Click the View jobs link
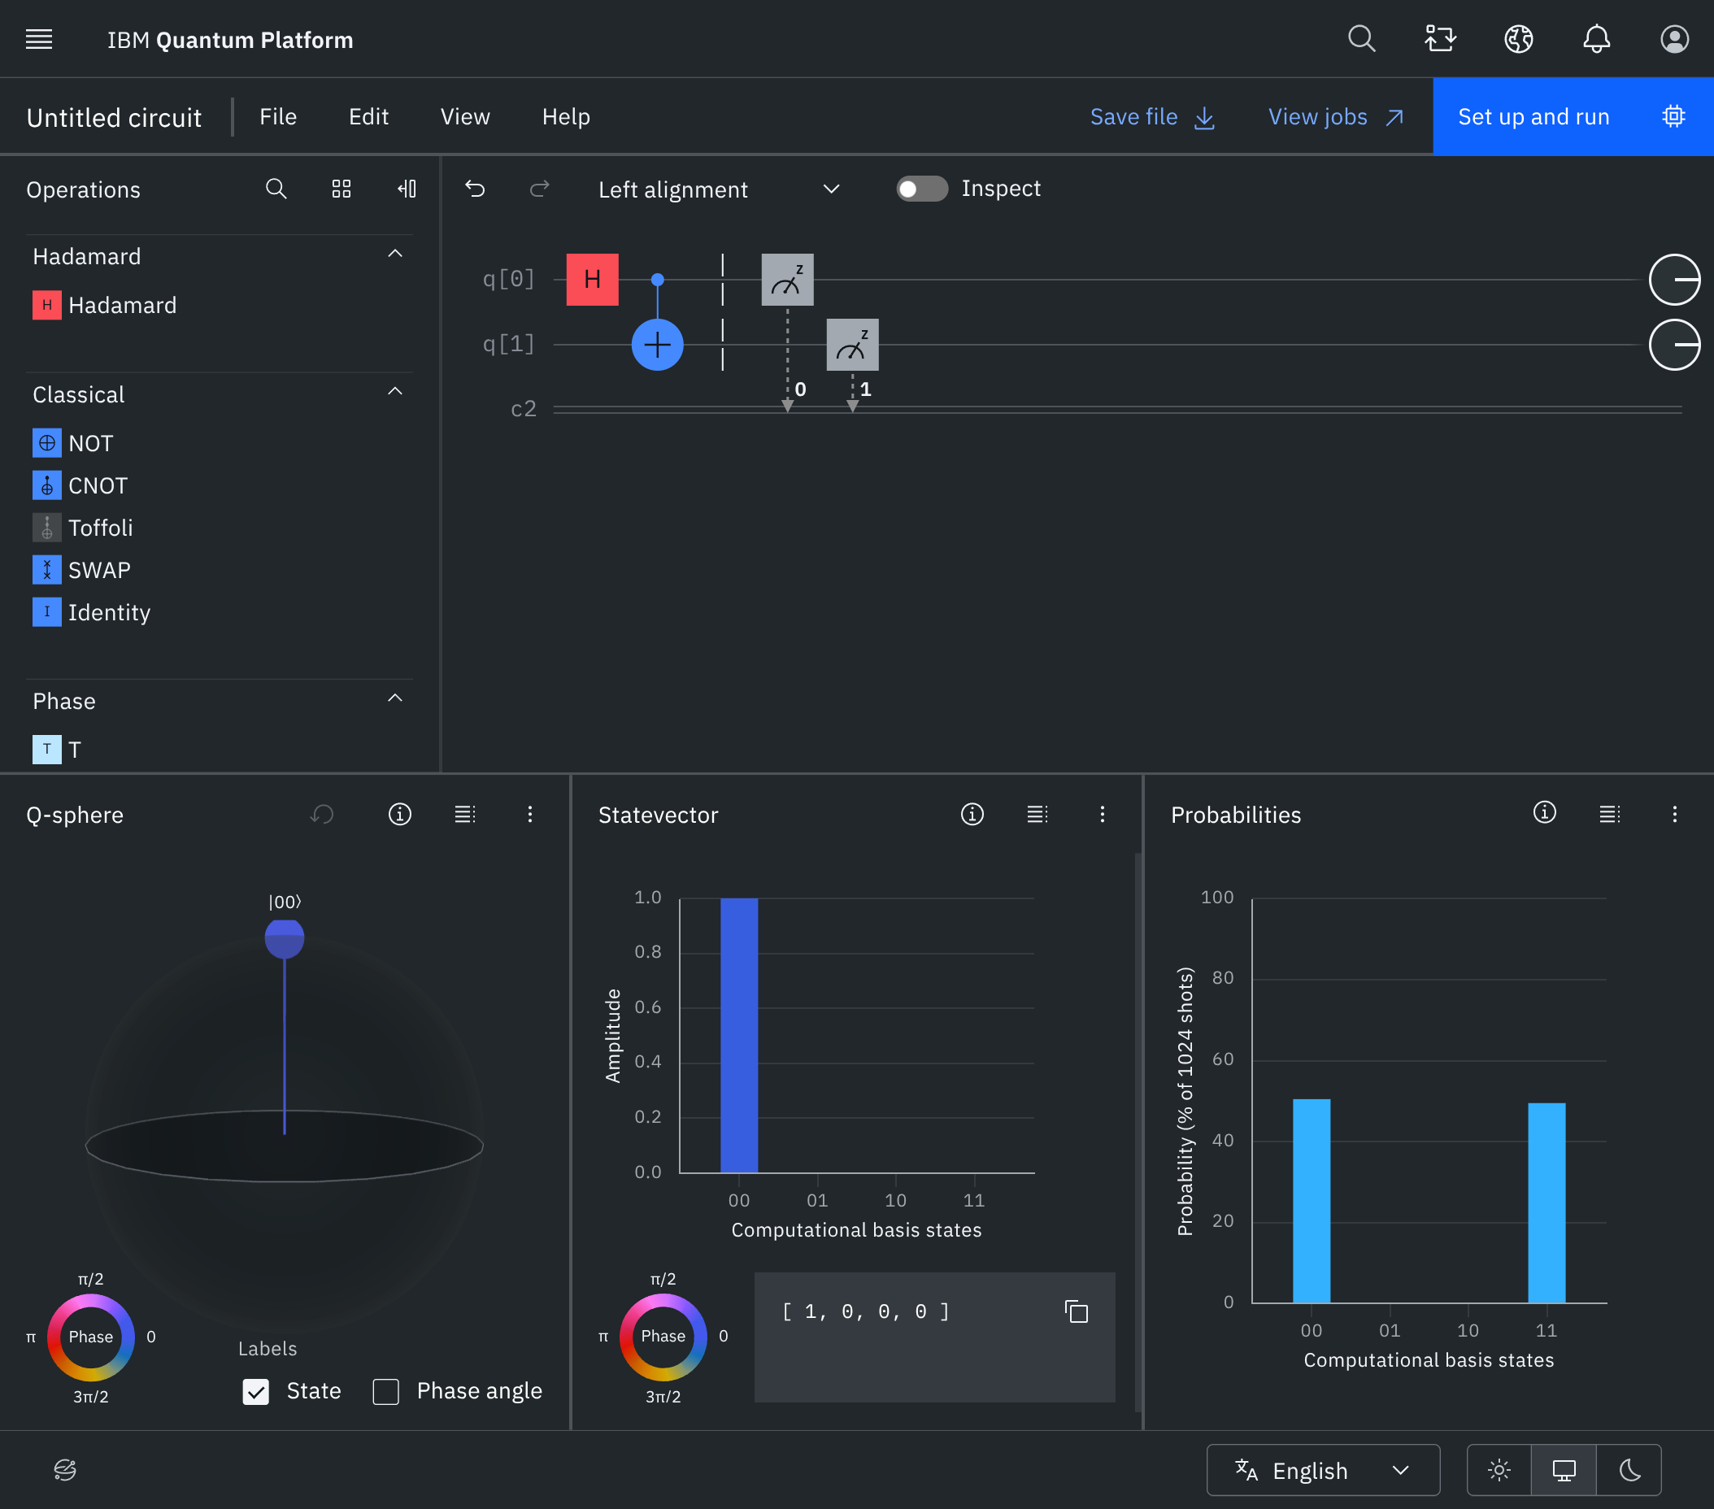This screenshot has width=1714, height=1509. (x=1335, y=116)
